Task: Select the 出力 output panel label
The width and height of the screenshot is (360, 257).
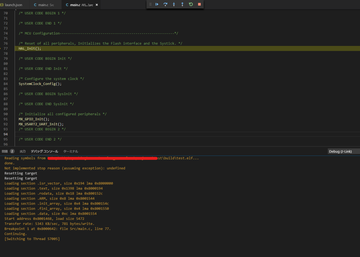Action: (22, 151)
